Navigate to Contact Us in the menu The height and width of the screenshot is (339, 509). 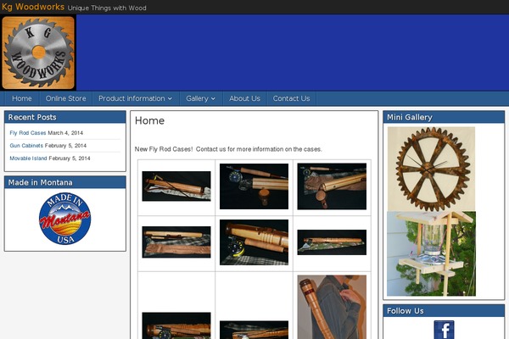point(291,98)
